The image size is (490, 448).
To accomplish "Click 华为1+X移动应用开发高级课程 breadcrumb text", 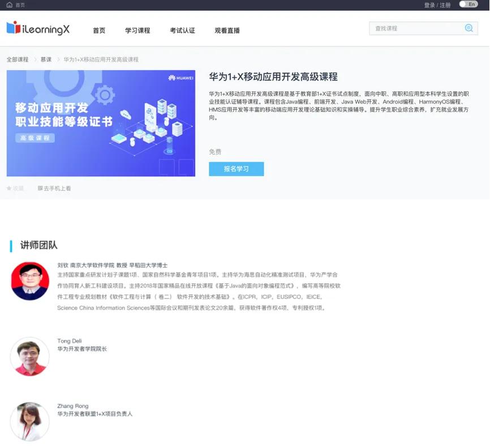I will pyautogui.click(x=101, y=59).
